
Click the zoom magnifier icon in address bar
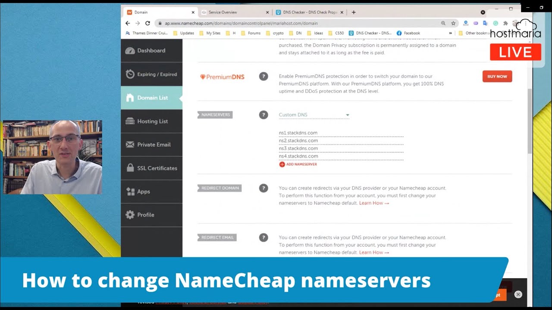tap(443, 23)
